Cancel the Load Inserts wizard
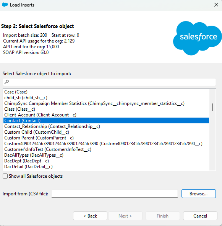Screen dimensions: 222x226 pos(200,216)
